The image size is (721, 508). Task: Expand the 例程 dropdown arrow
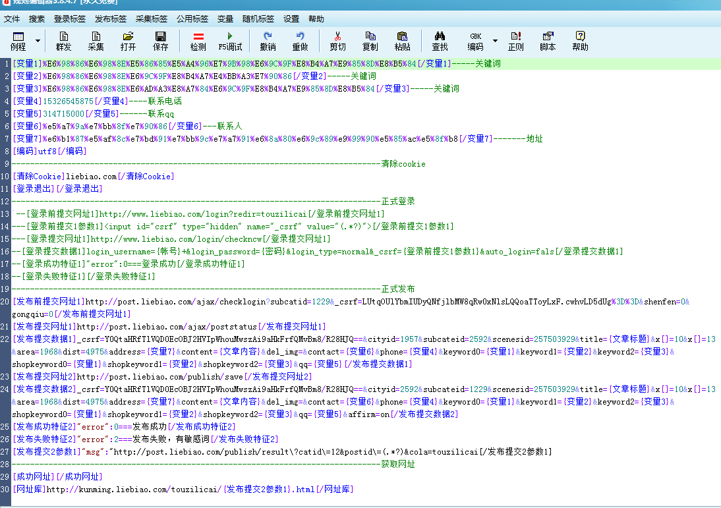pos(38,41)
